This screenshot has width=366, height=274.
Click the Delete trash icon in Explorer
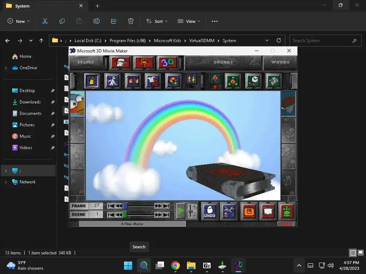point(131,21)
